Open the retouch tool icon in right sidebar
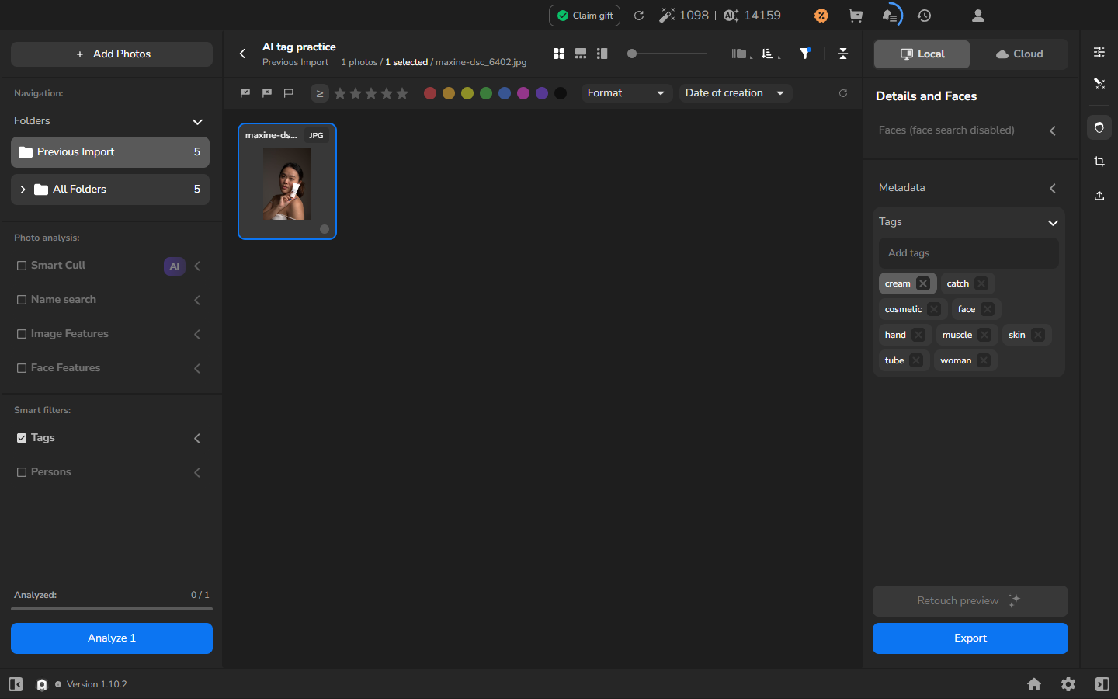 tap(1099, 83)
